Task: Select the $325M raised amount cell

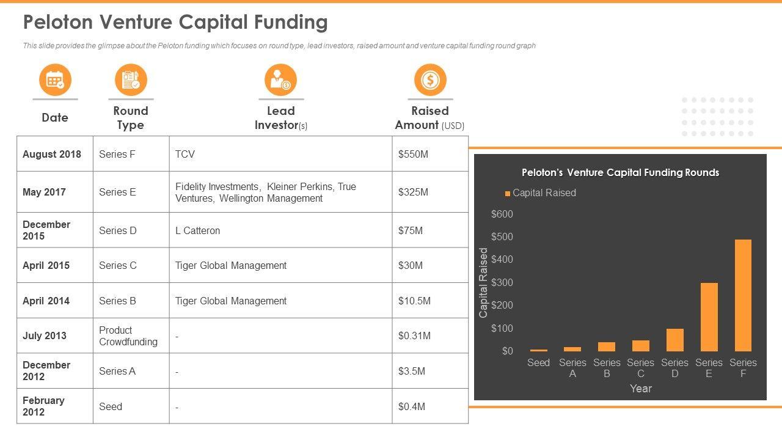Action: point(430,192)
